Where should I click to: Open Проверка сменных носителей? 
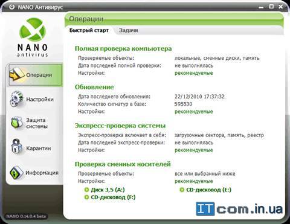pyautogui.click(x=123, y=164)
